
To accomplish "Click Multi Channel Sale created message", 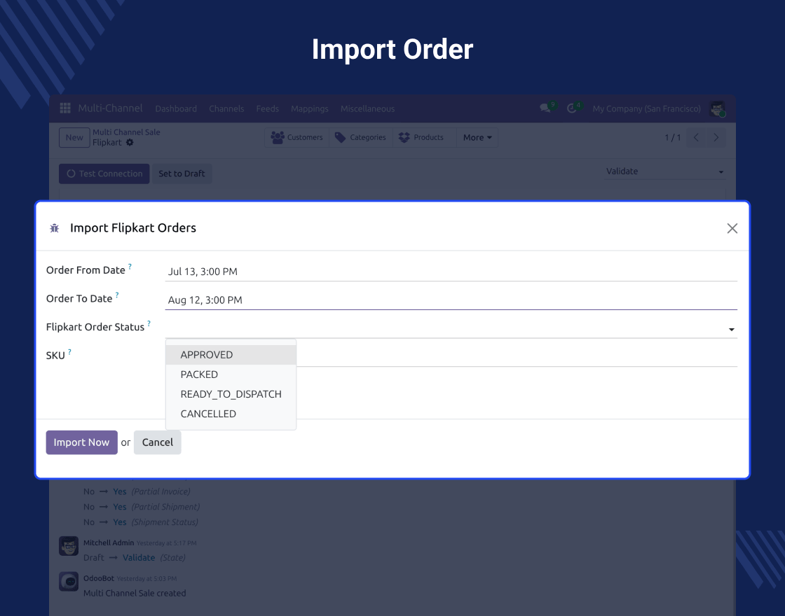I will click(x=135, y=593).
